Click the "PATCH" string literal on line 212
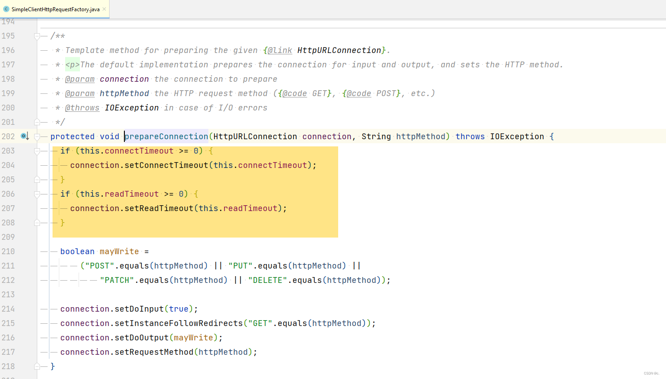This screenshot has height=379, width=666. coord(117,280)
